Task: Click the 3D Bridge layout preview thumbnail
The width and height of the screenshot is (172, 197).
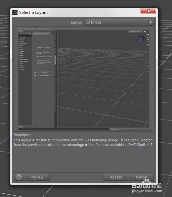Action: [84, 79]
